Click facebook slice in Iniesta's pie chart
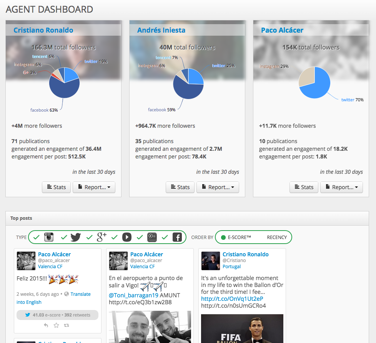This screenshot has width=376, height=343. [x=186, y=91]
